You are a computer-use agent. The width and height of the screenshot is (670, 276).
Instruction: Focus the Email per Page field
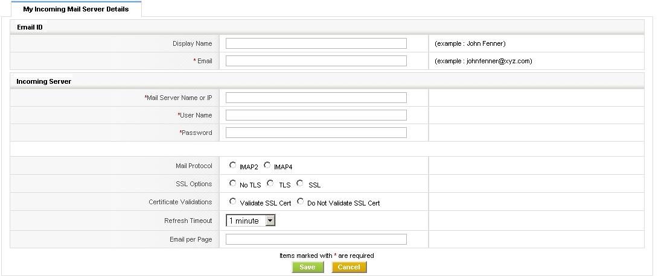point(316,239)
